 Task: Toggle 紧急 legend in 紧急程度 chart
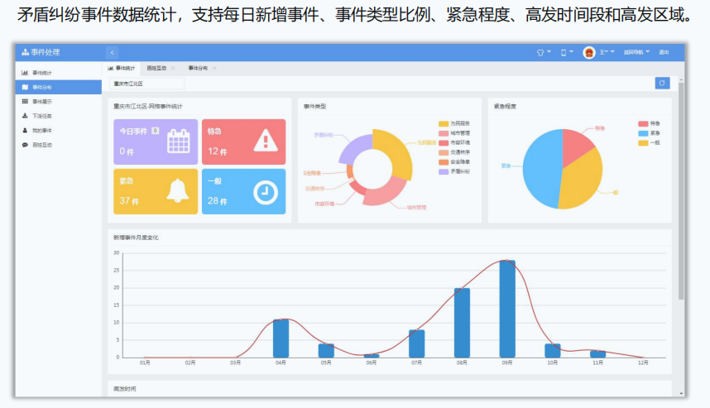[x=649, y=133]
